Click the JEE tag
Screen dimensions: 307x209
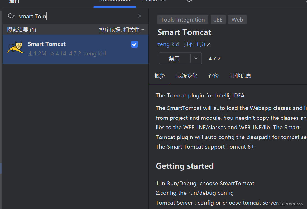tap(218, 20)
